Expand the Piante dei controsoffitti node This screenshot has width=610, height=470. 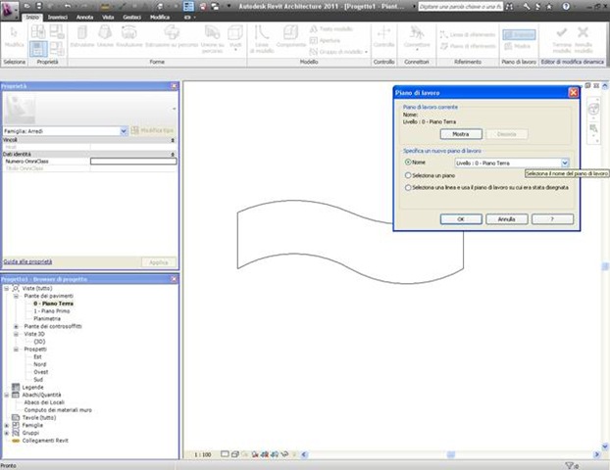[x=16, y=325]
